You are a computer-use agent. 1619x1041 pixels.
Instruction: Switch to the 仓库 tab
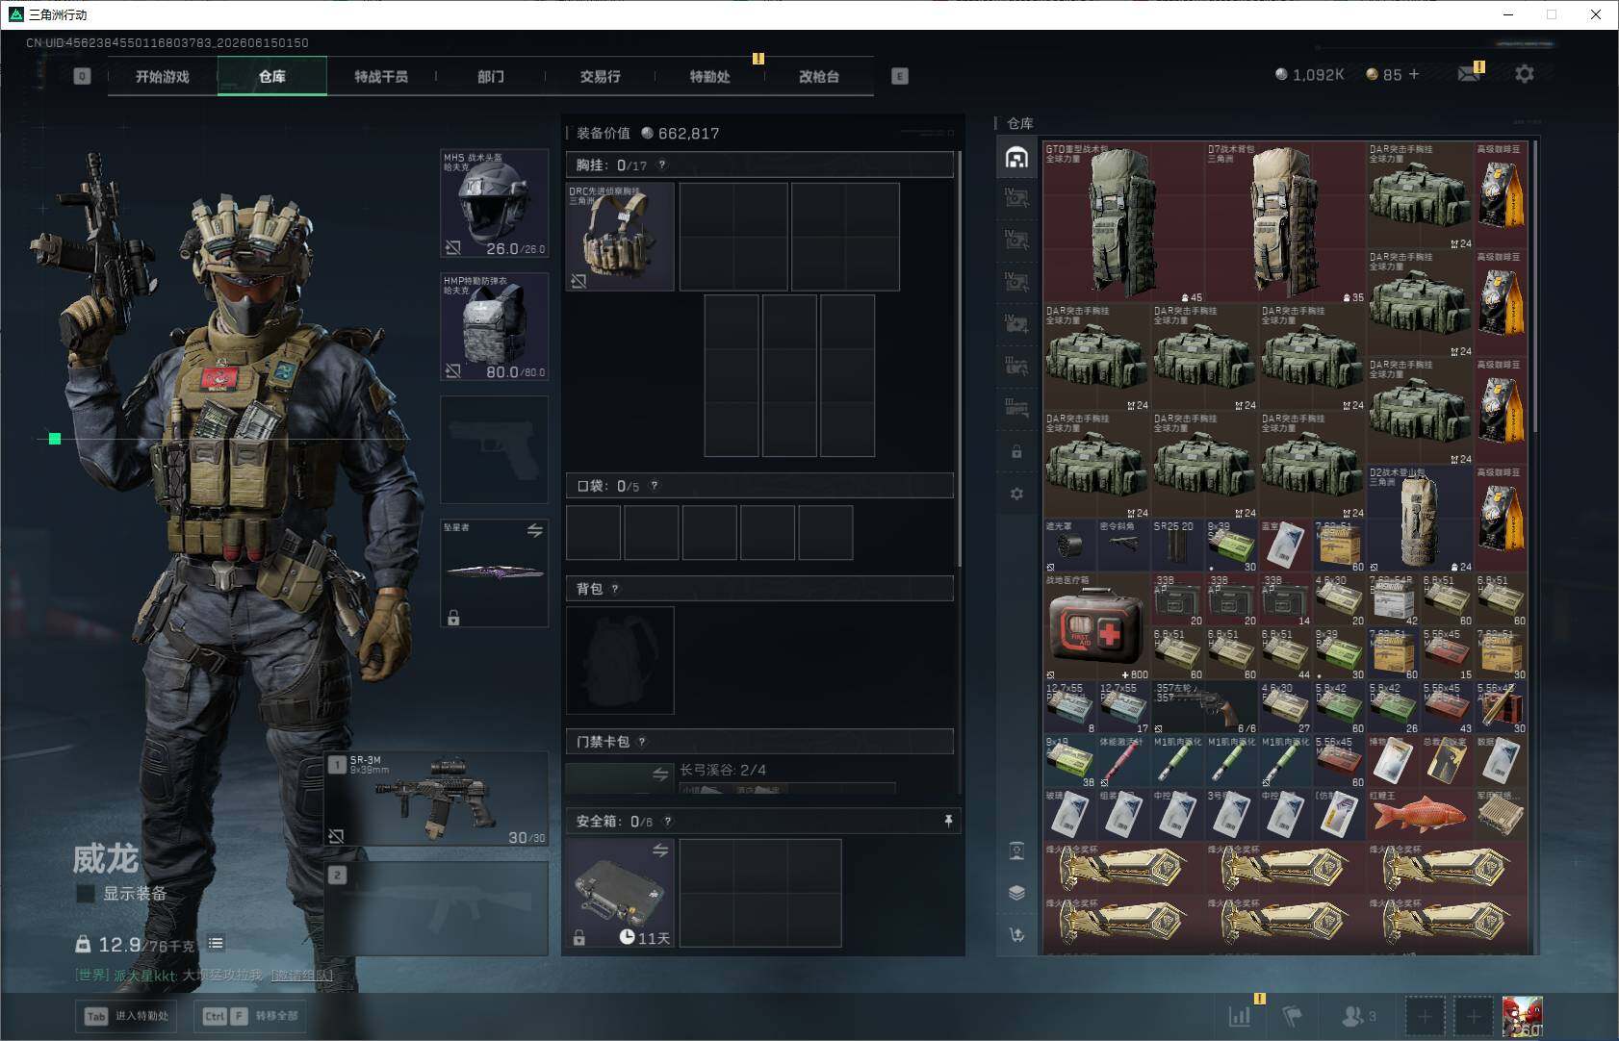(x=272, y=76)
